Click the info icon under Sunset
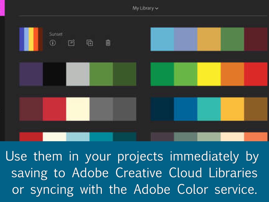The image size is (269, 202). pyautogui.click(x=53, y=43)
